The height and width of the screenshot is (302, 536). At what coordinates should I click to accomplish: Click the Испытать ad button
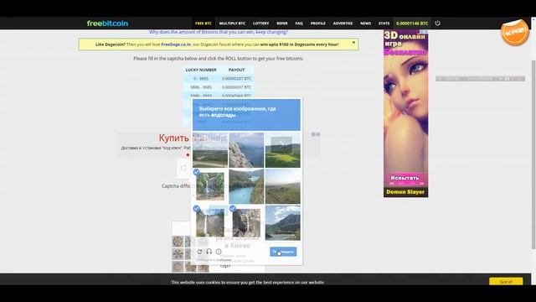point(405,178)
